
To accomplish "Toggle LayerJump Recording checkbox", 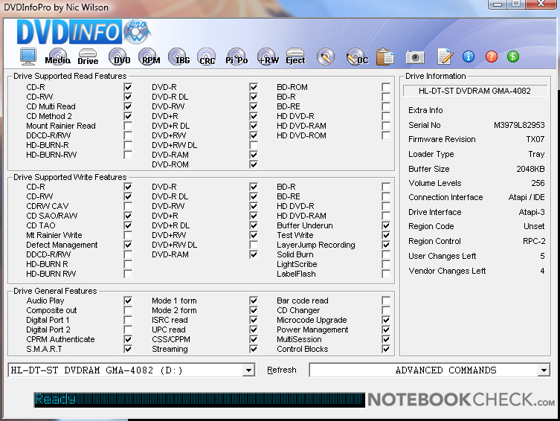I will 386,245.
